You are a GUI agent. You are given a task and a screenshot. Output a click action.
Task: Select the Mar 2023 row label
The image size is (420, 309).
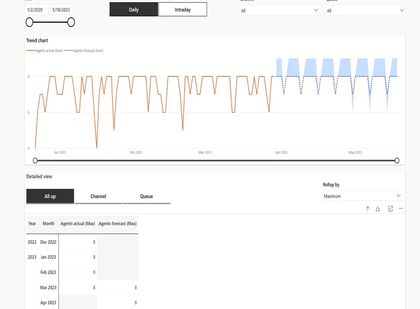[48, 287]
